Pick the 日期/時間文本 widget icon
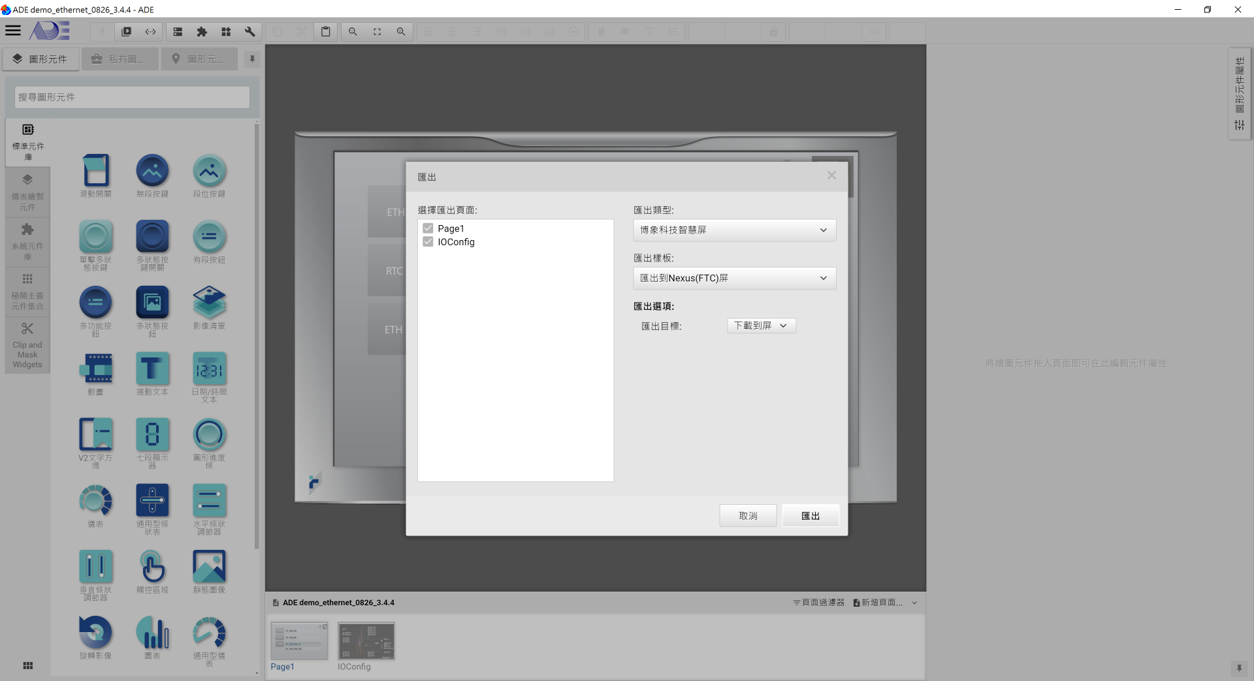This screenshot has height=681, width=1254. pyautogui.click(x=209, y=369)
